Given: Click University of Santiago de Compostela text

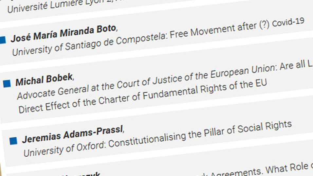Looking at the screenshot, I should (88, 44).
